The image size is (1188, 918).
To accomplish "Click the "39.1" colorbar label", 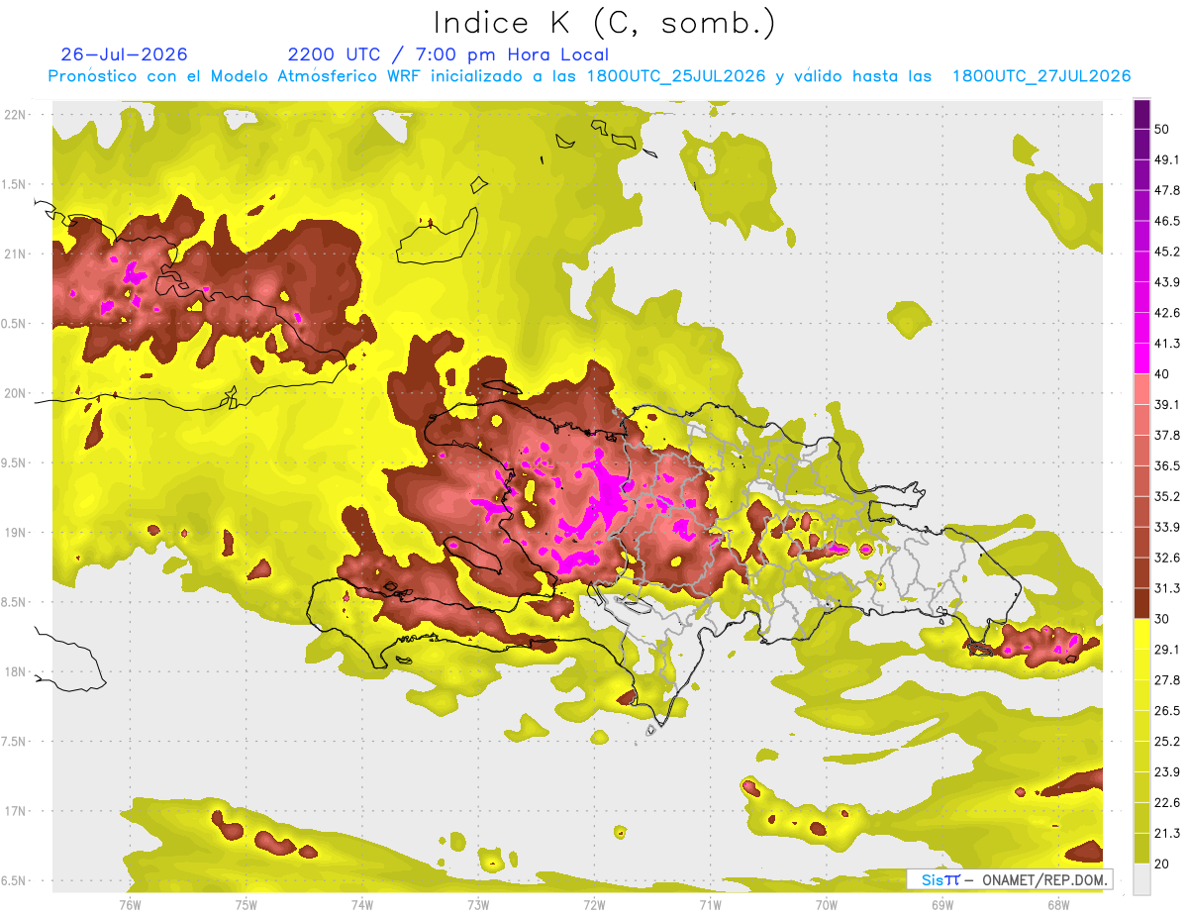I will pyautogui.click(x=1167, y=405).
